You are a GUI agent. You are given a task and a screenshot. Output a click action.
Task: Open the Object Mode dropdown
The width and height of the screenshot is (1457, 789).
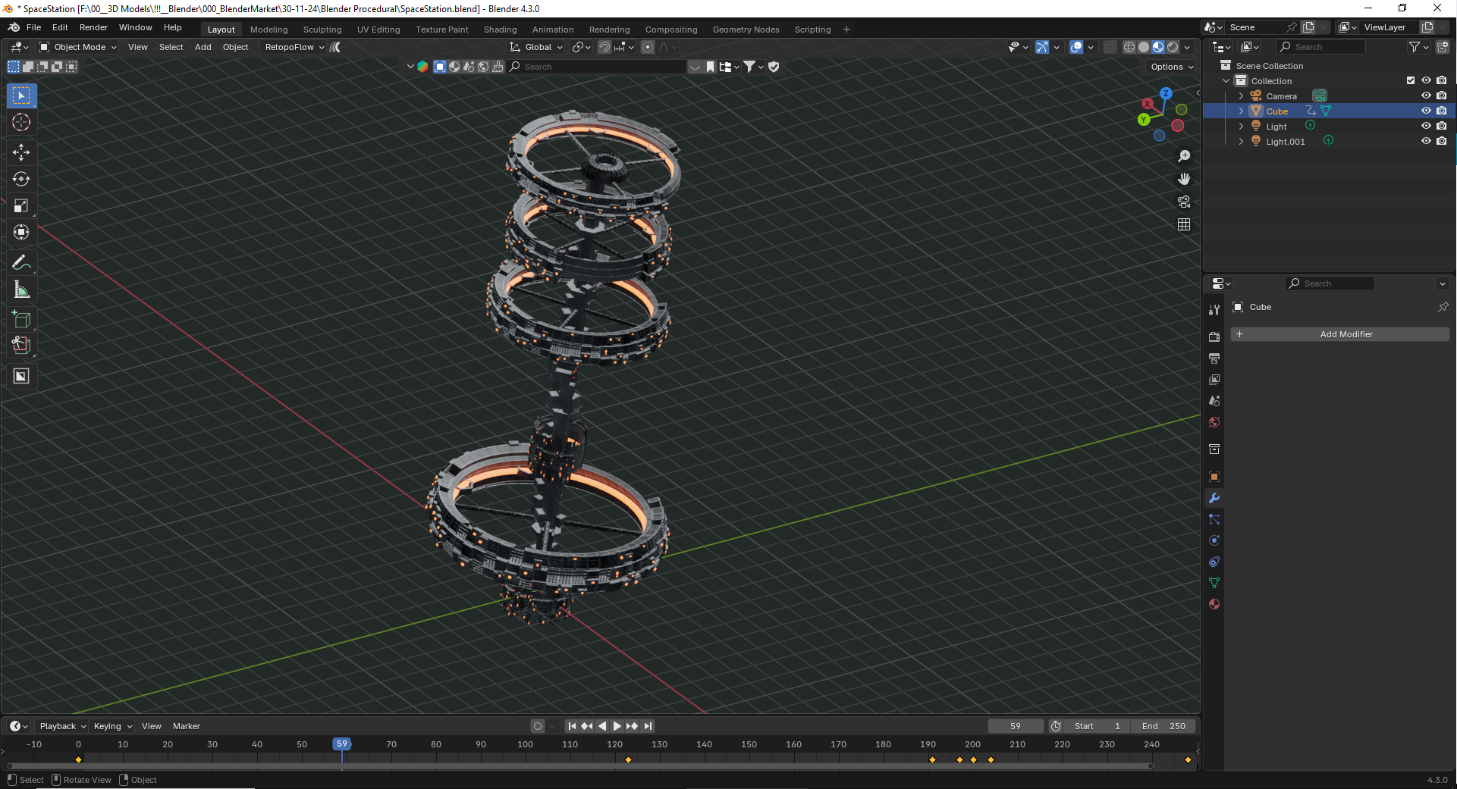(78, 47)
